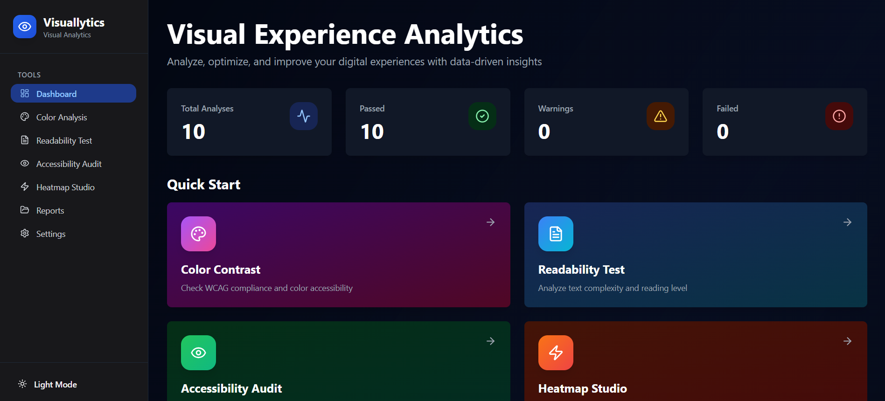Open the Accessibility Audit quick start card
This screenshot has width=885, height=401.
click(338, 361)
